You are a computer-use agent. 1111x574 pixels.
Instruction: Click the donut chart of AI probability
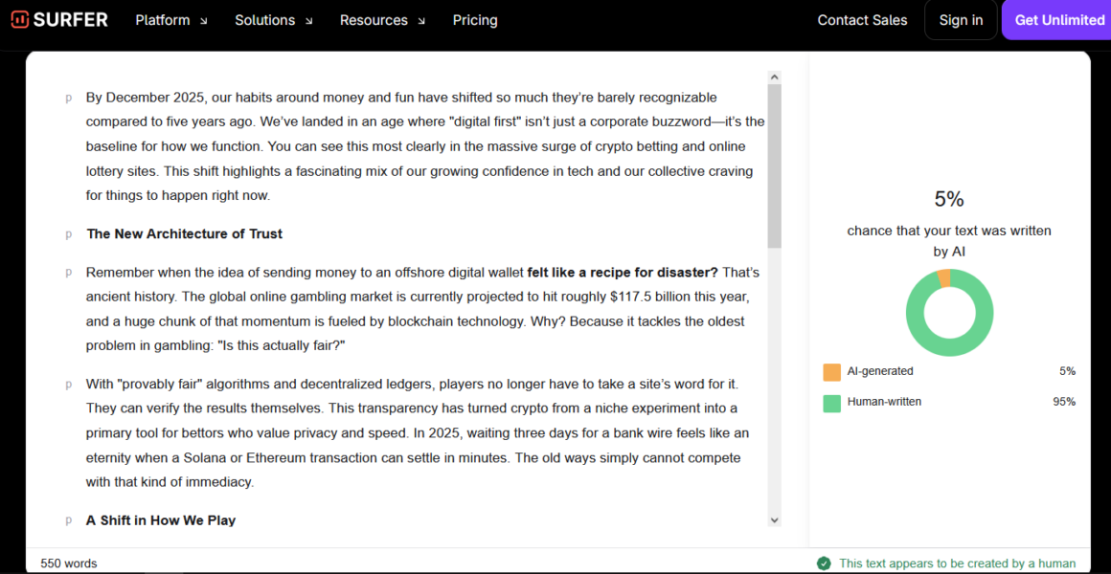pos(949,313)
